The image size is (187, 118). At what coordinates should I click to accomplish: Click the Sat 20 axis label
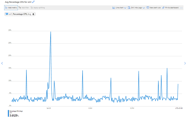pyautogui.click(x=49, y=108)
